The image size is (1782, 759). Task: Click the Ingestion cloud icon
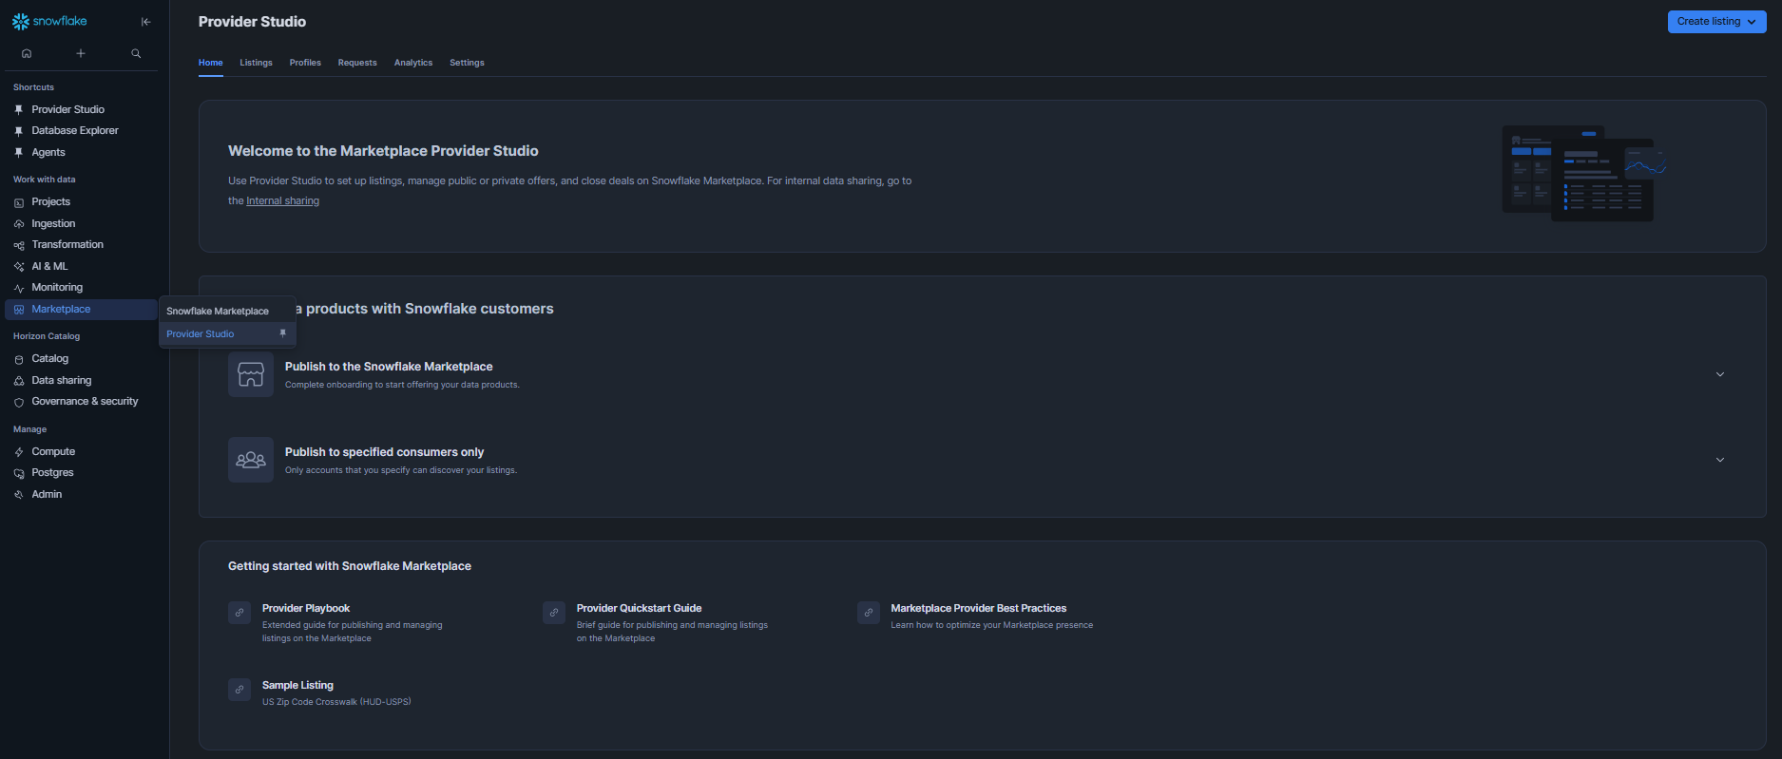point(19,224)
